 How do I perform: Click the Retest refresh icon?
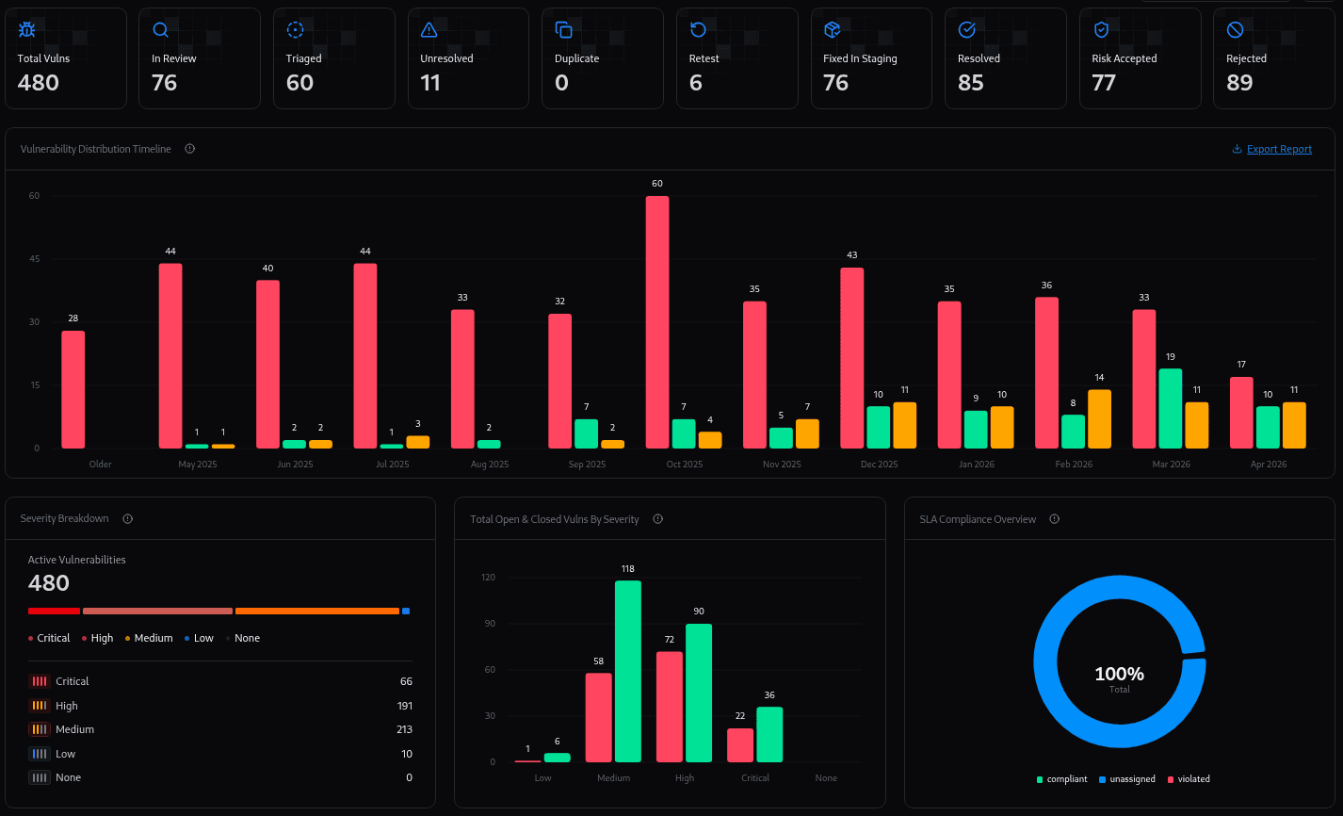698,30
